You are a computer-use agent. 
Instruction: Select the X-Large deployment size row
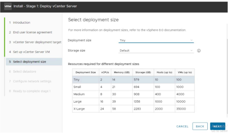[133, 109]
